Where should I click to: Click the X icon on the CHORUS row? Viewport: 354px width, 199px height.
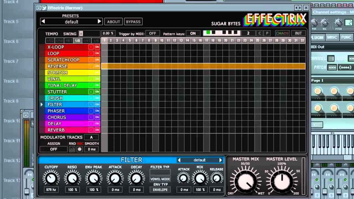pyautogui.click(x=91, y=117)
